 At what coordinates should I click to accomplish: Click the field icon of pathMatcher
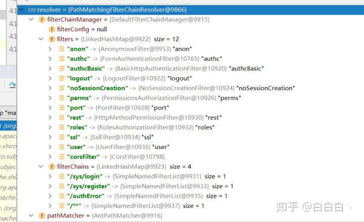(42, 215)
